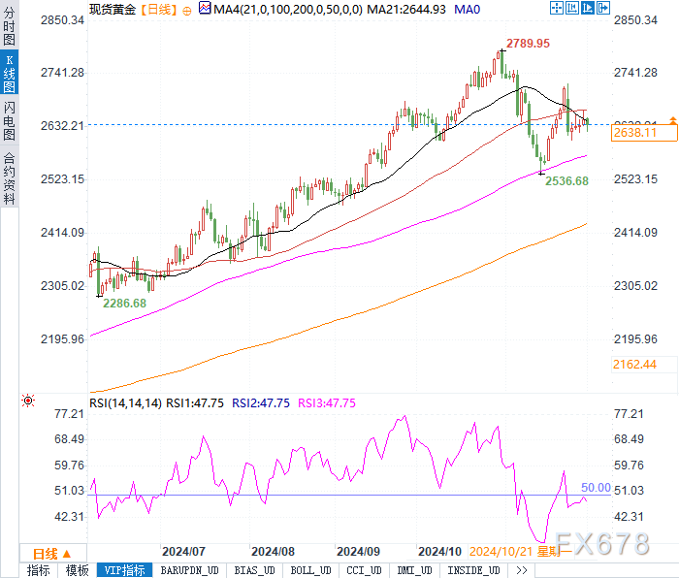Click the MA4 indicator chart icon
Screen dimensions: 679x578
(205, 8)
